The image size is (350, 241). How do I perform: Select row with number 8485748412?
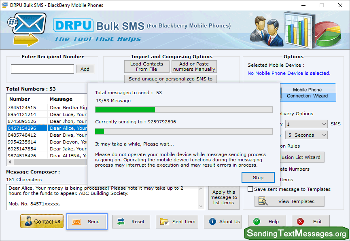pyautogui.click(x=47, y=135)
